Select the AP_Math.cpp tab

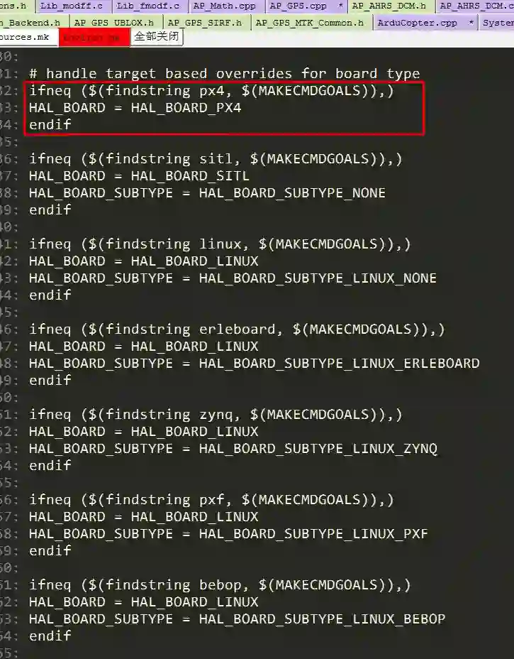coord(225,6)
